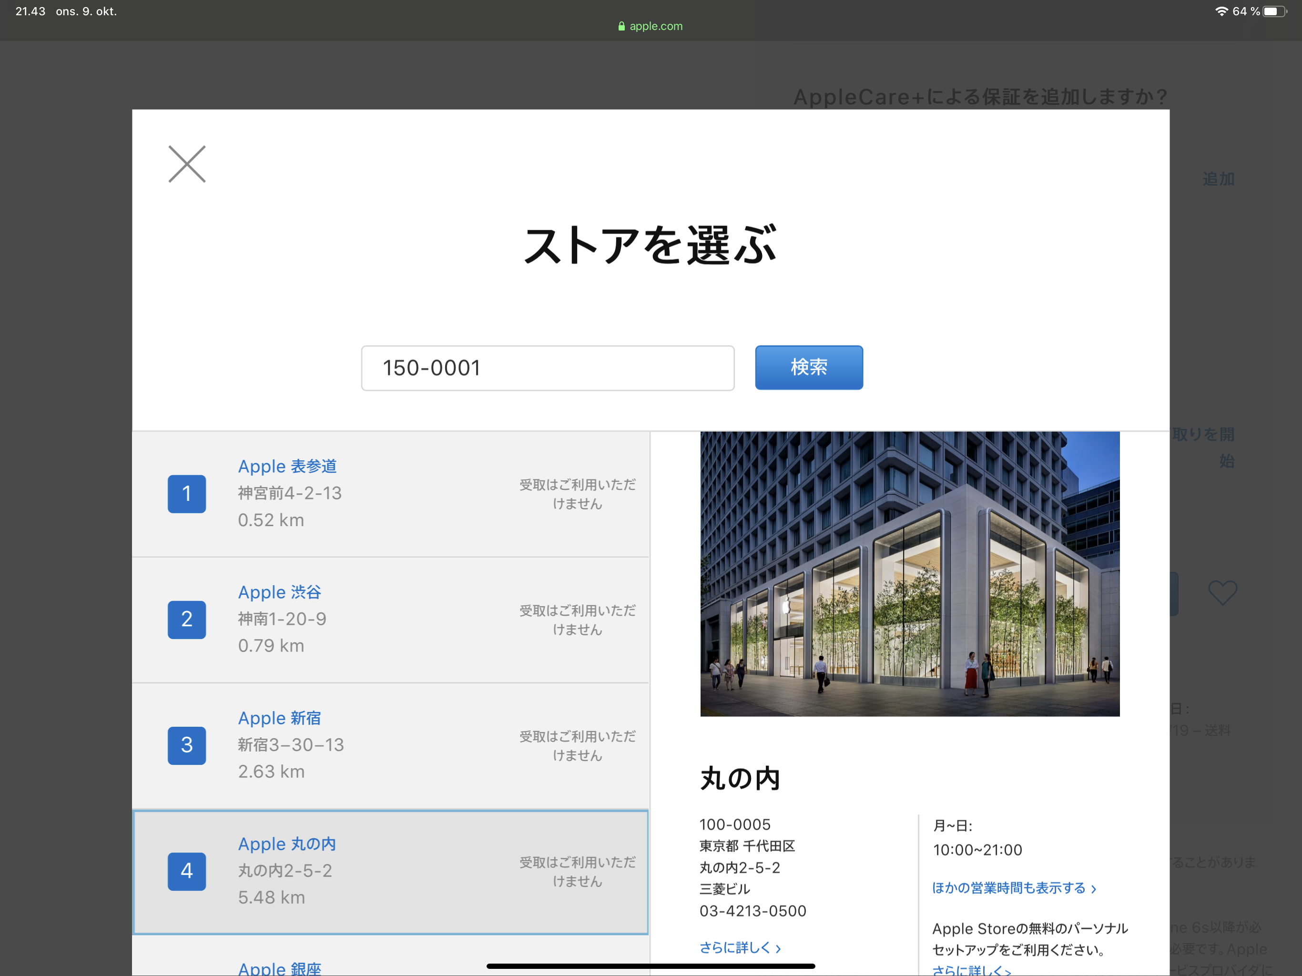The image size is (1302, 976).
Task: Show other opening hours link
Action: [1014, 888]
